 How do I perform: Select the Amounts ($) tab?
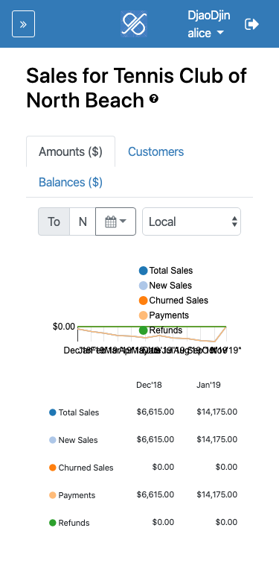pos(71,151)
